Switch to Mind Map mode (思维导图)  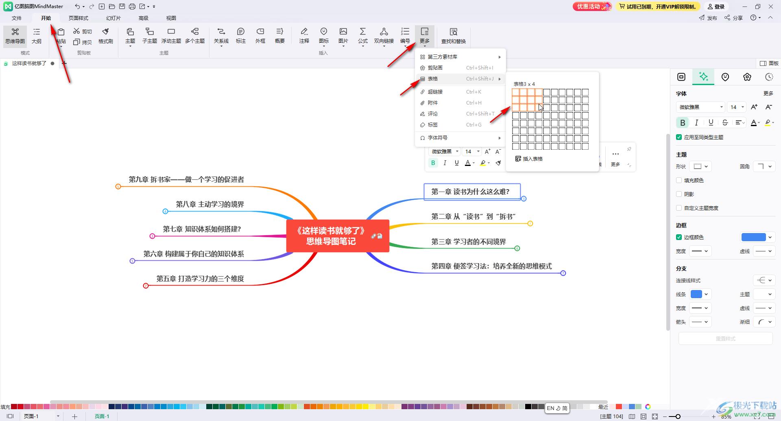pos(15,36)
